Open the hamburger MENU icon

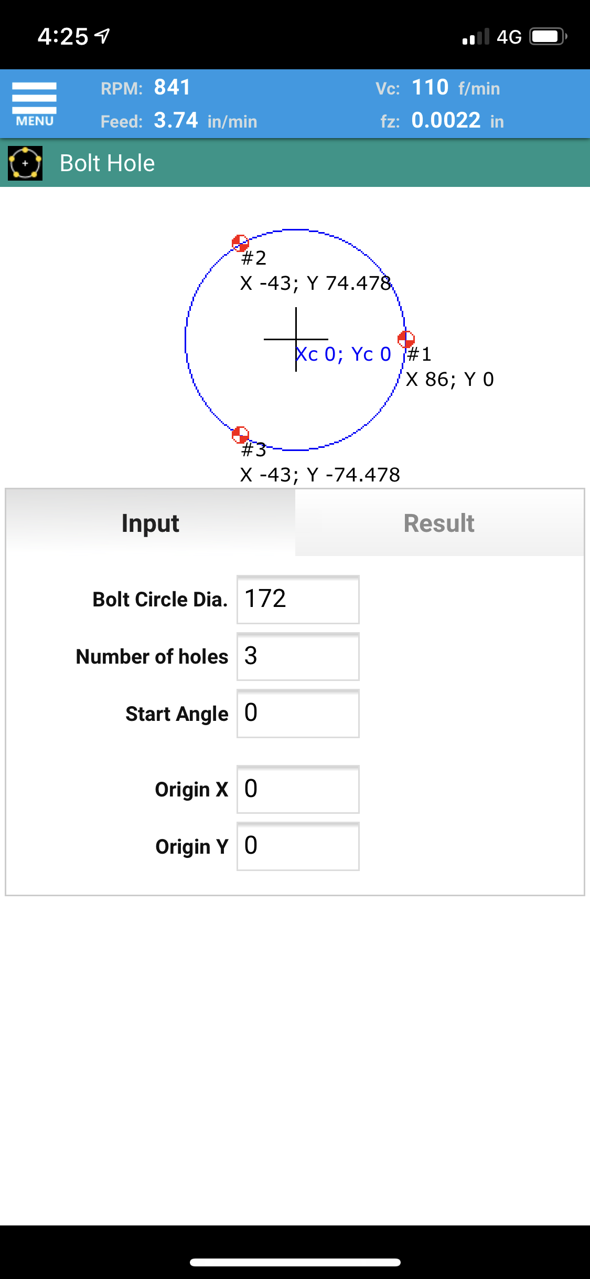(34, 104)
